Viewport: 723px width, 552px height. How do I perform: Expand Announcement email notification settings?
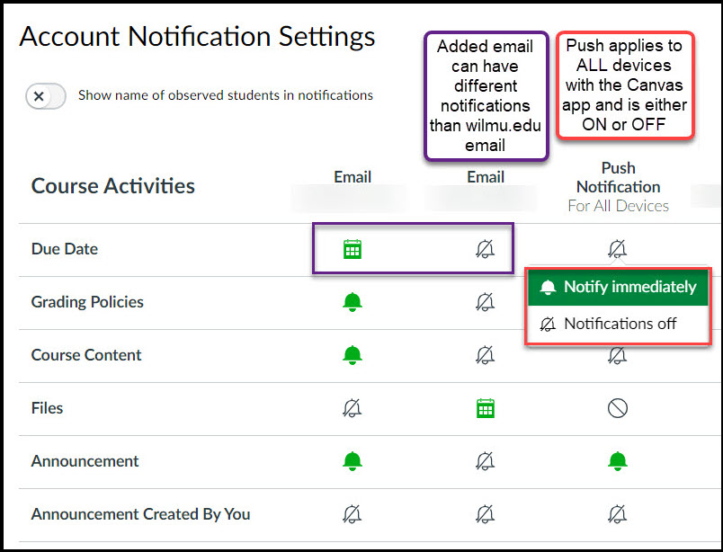point(353,460)
